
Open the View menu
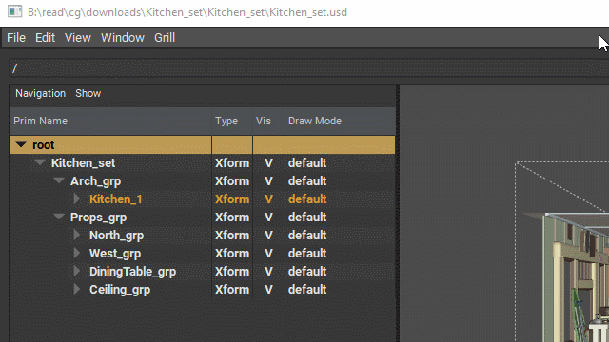tap(78, 38)
